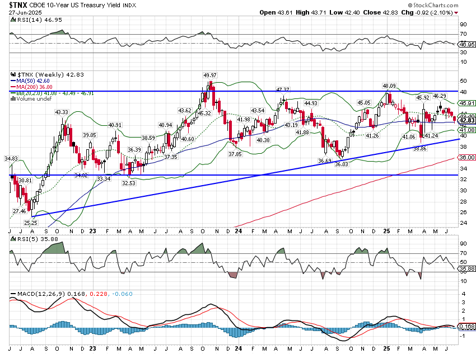The width and height of the screenshot is (476, 354).
Task: Click the red down-triangle after Chg value
Action: click(x=456, y=13)
